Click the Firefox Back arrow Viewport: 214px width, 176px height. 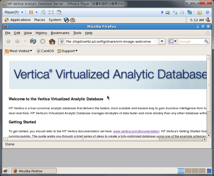(8, 41)
